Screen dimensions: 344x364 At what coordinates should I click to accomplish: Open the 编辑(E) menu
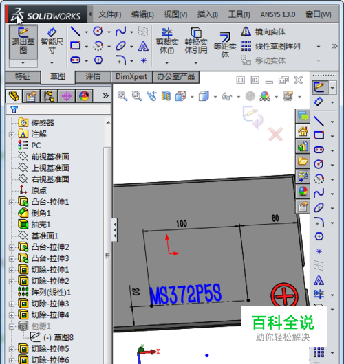tap(142, 14)
